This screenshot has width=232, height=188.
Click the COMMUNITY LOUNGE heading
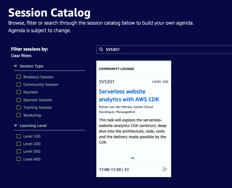coord(116,69)
